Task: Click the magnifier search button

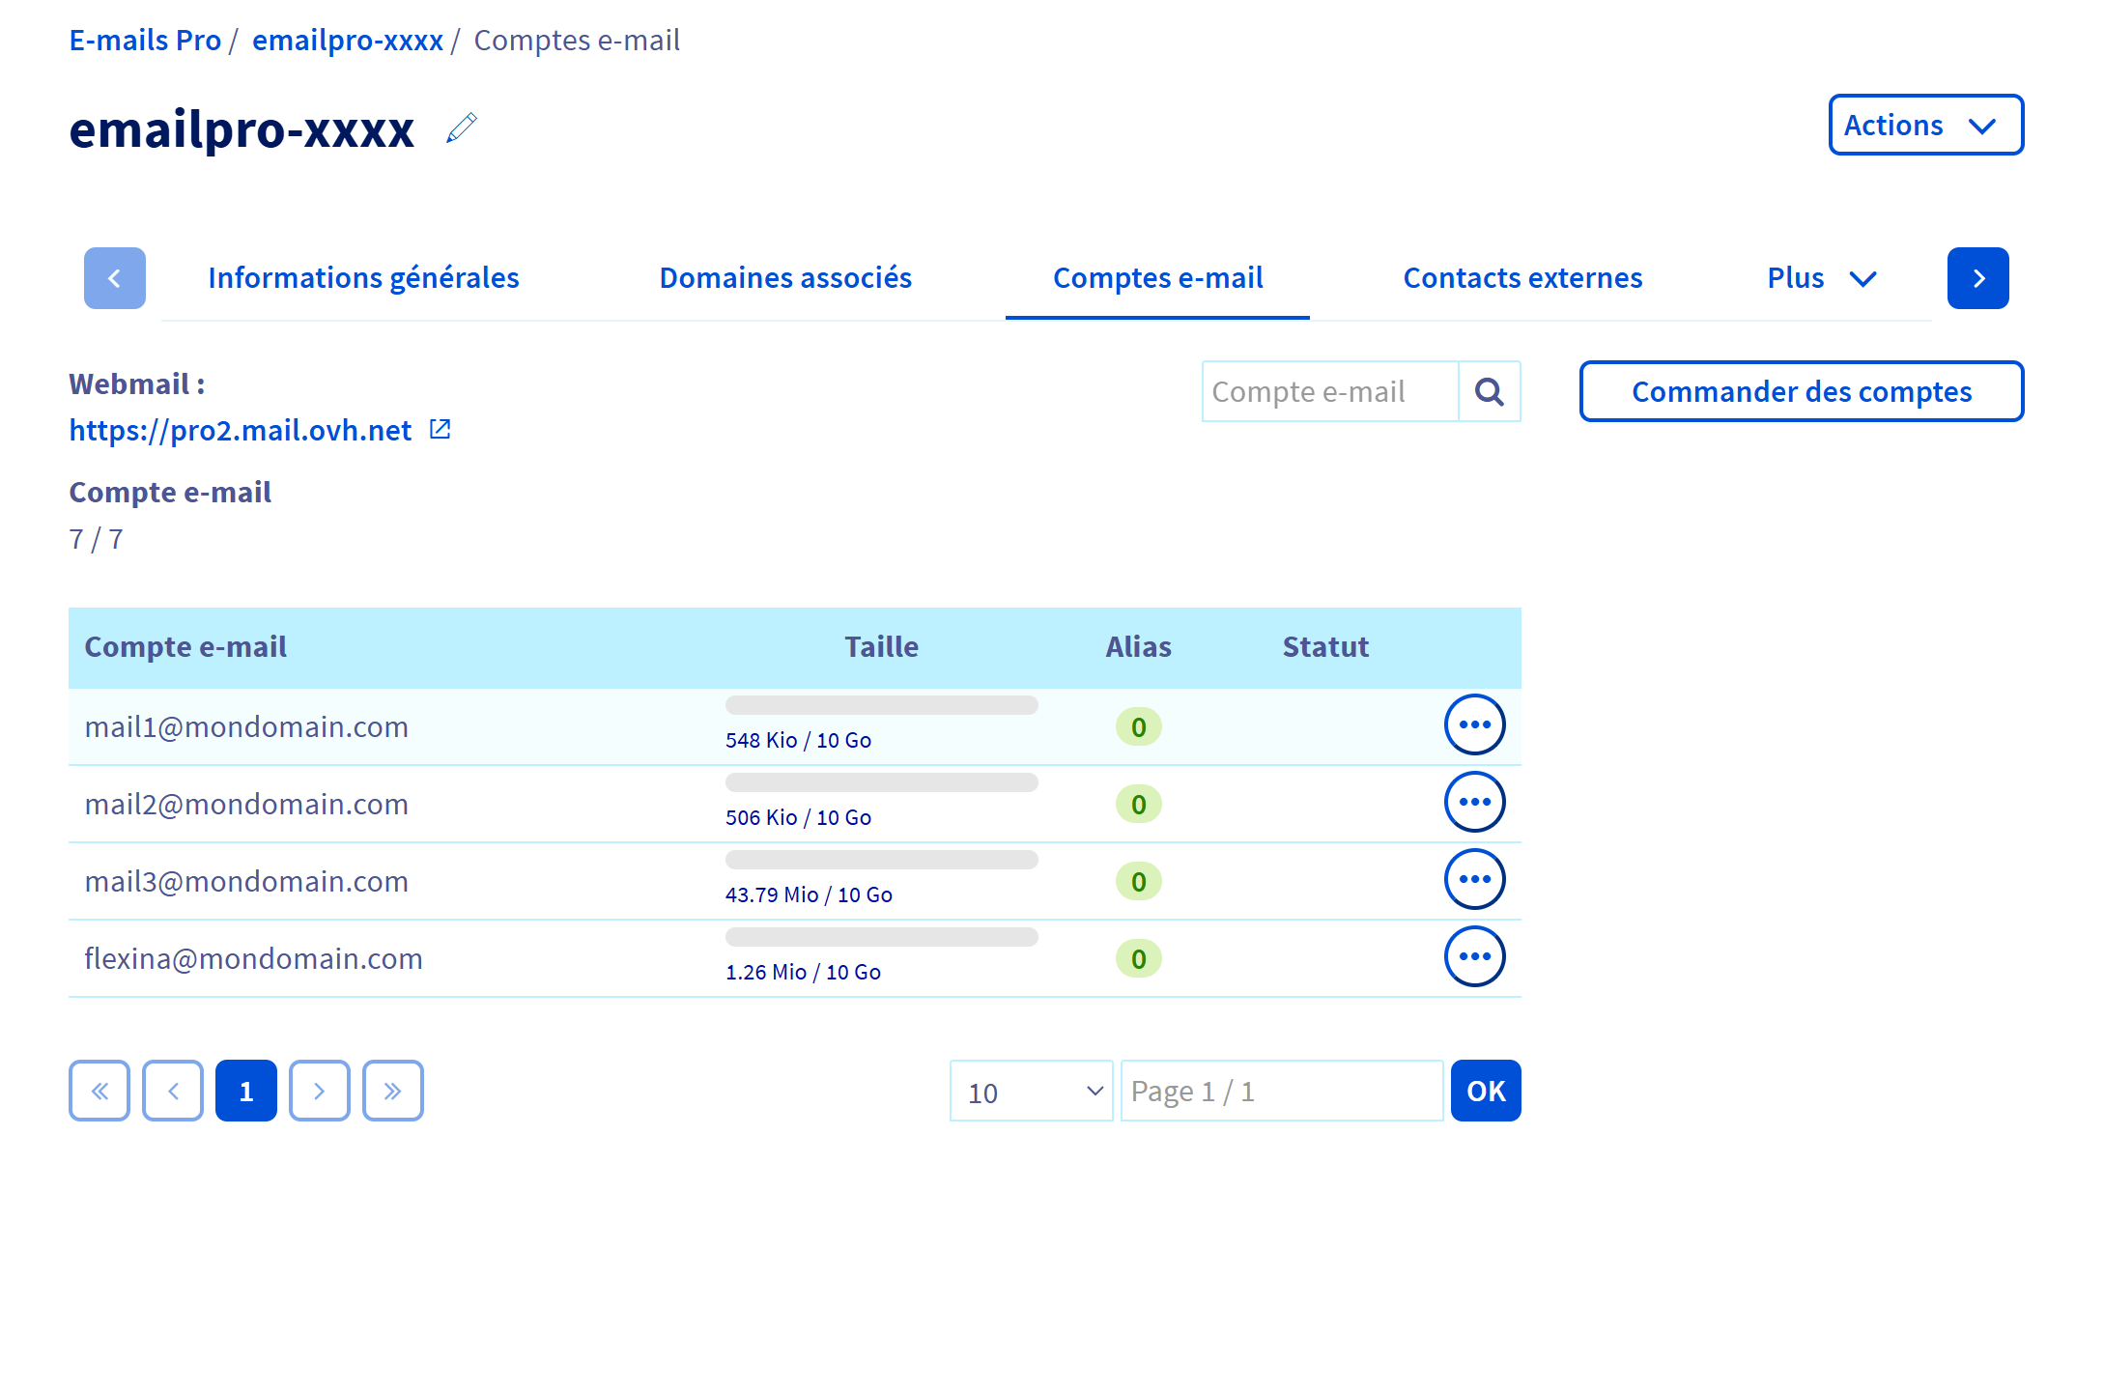Action: (x=1489, y=391)
